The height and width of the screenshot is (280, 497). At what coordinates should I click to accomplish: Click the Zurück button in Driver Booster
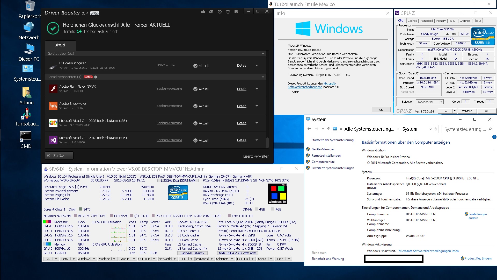[59, 156]
